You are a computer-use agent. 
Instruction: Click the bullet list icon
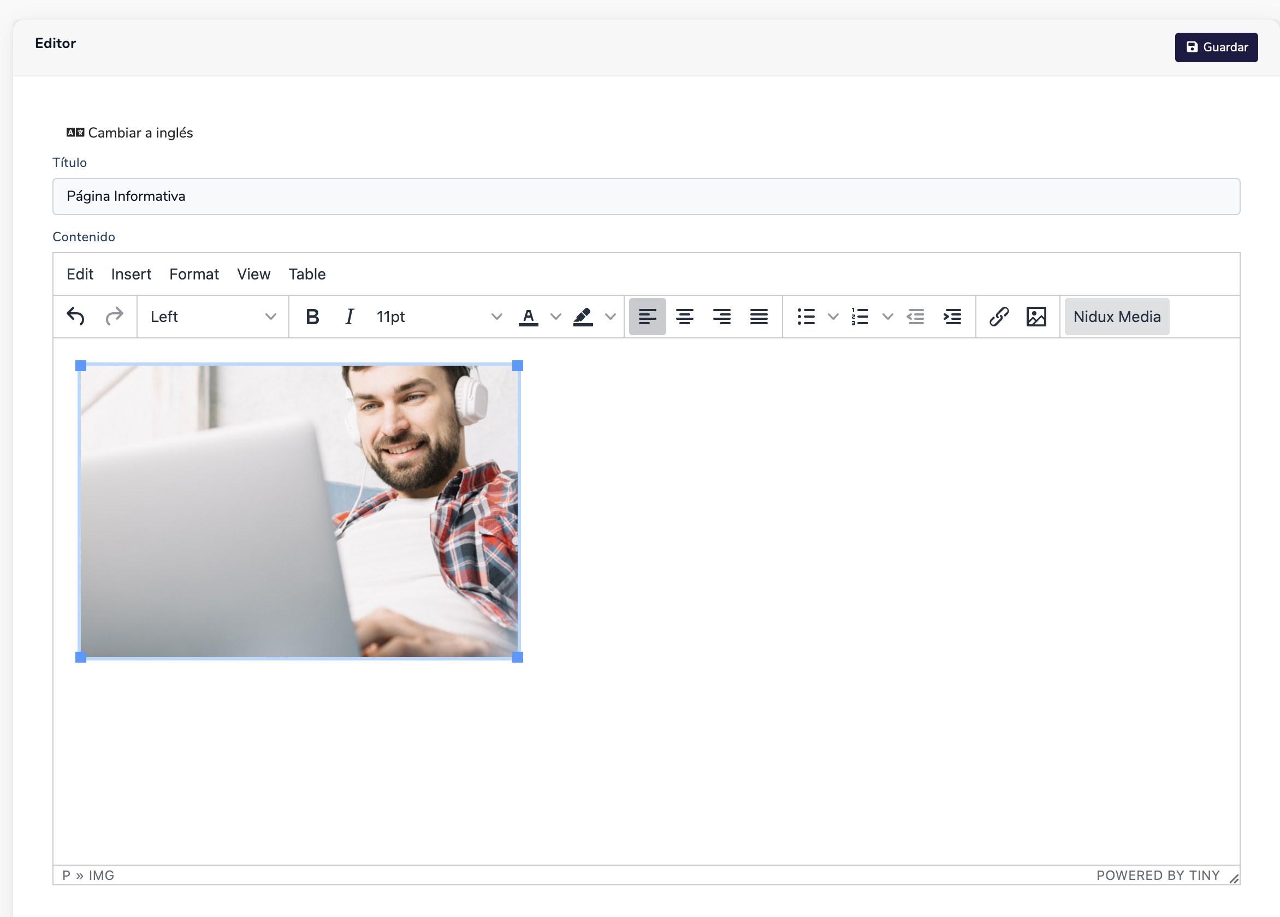[806, 317]
